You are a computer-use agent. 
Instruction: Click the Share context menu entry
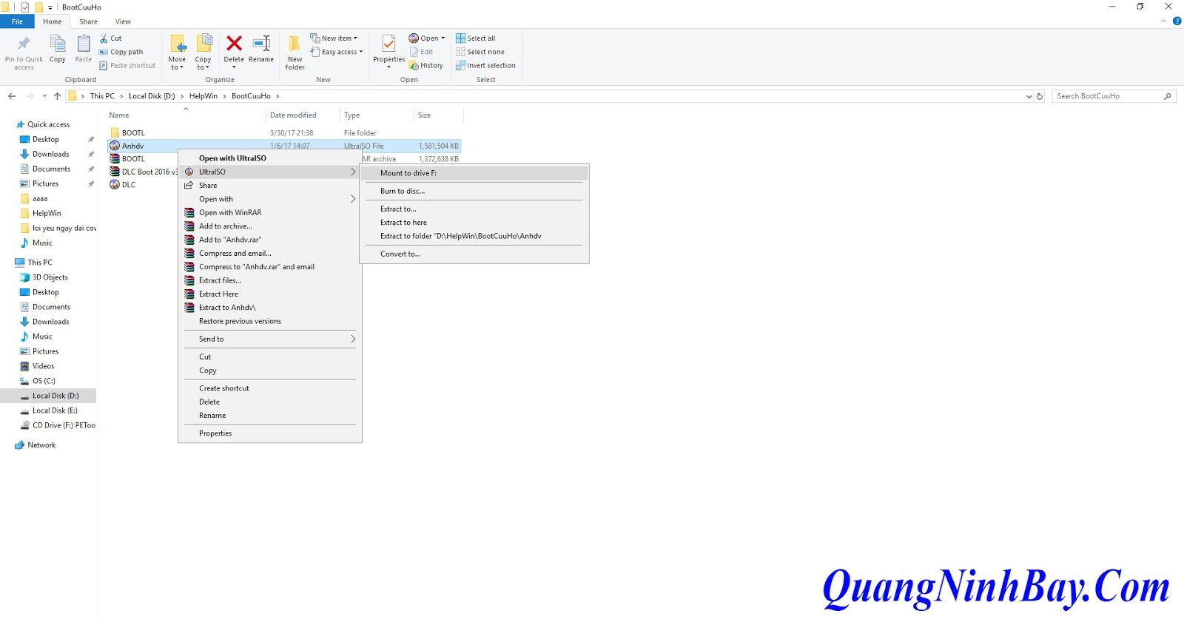(270, 186)
